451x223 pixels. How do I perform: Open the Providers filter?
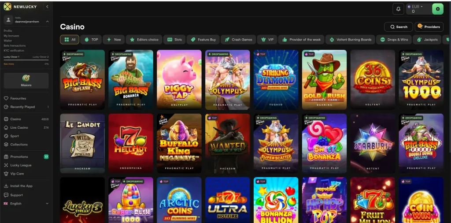(429, 27)
